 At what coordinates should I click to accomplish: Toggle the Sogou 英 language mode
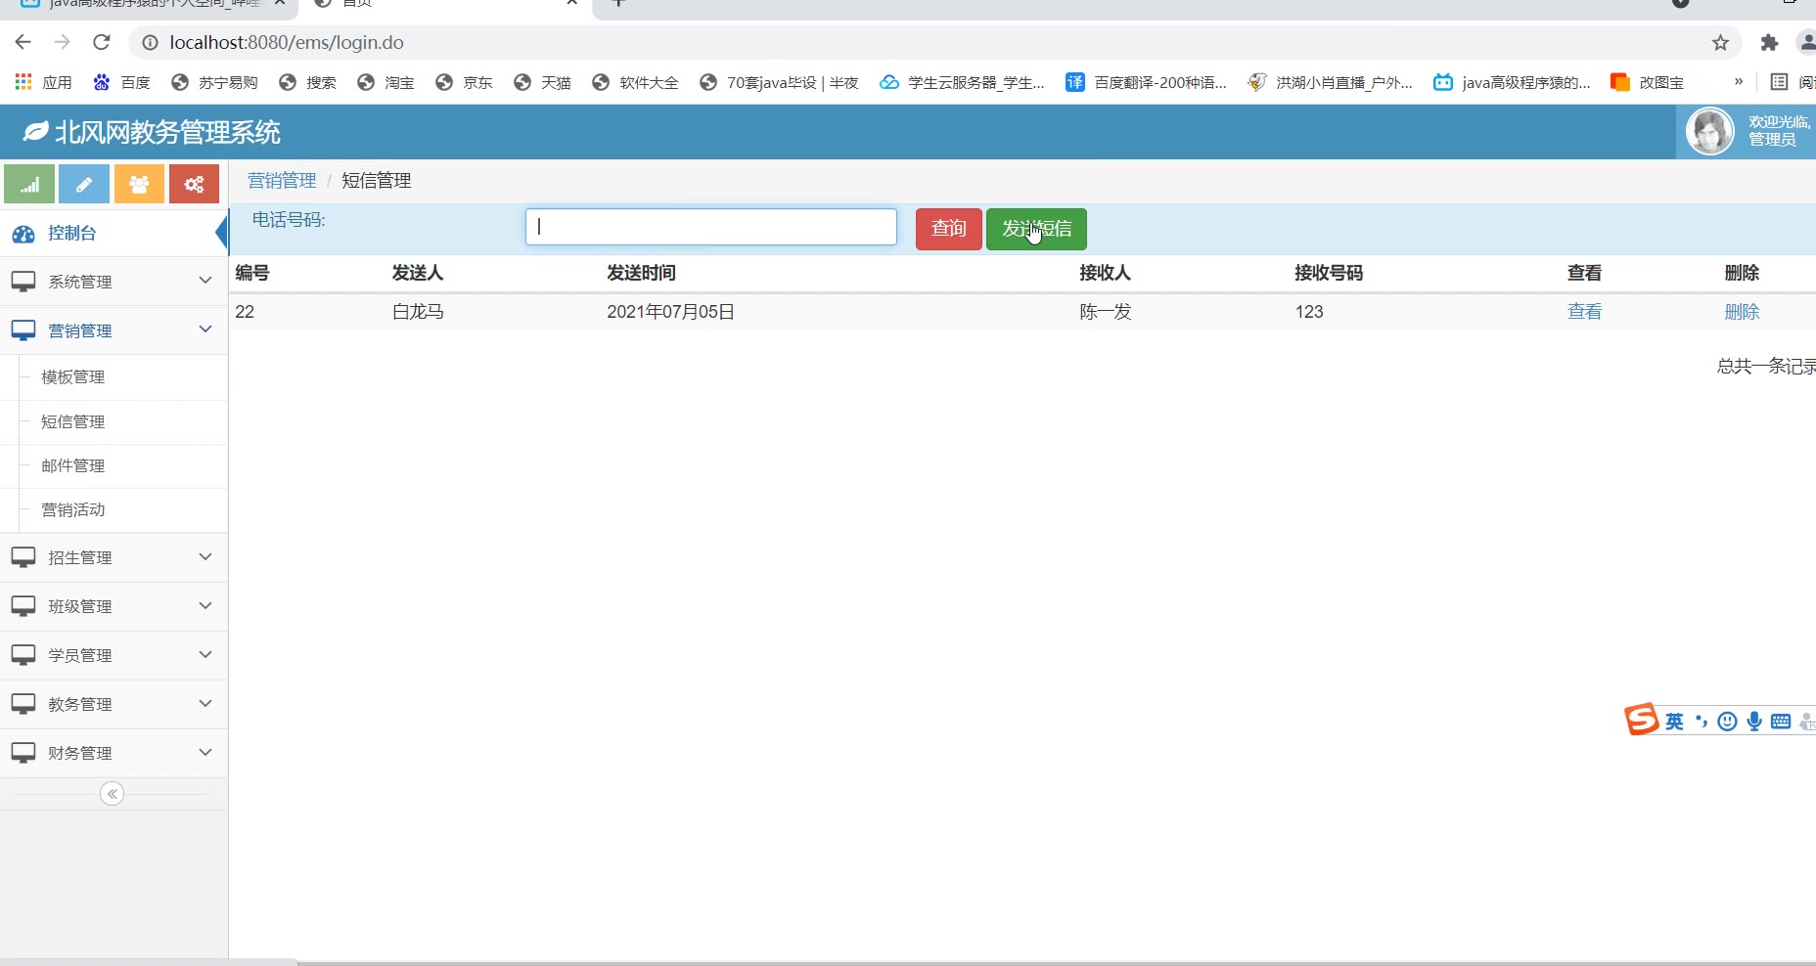tap(1675, 722)
